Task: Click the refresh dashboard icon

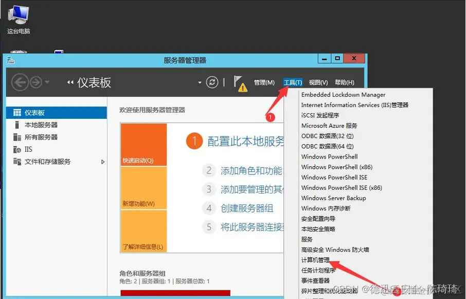Action: tap(212, 82)
